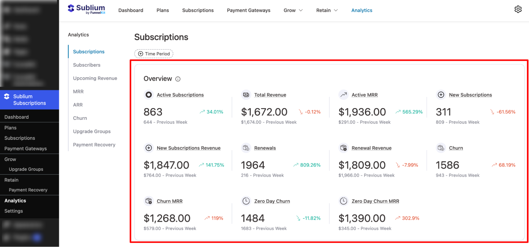This screenshot has height=247, width=529.
Task: Open the Churn report in Analytics sidebar
Action: click(x=80, y=118)
